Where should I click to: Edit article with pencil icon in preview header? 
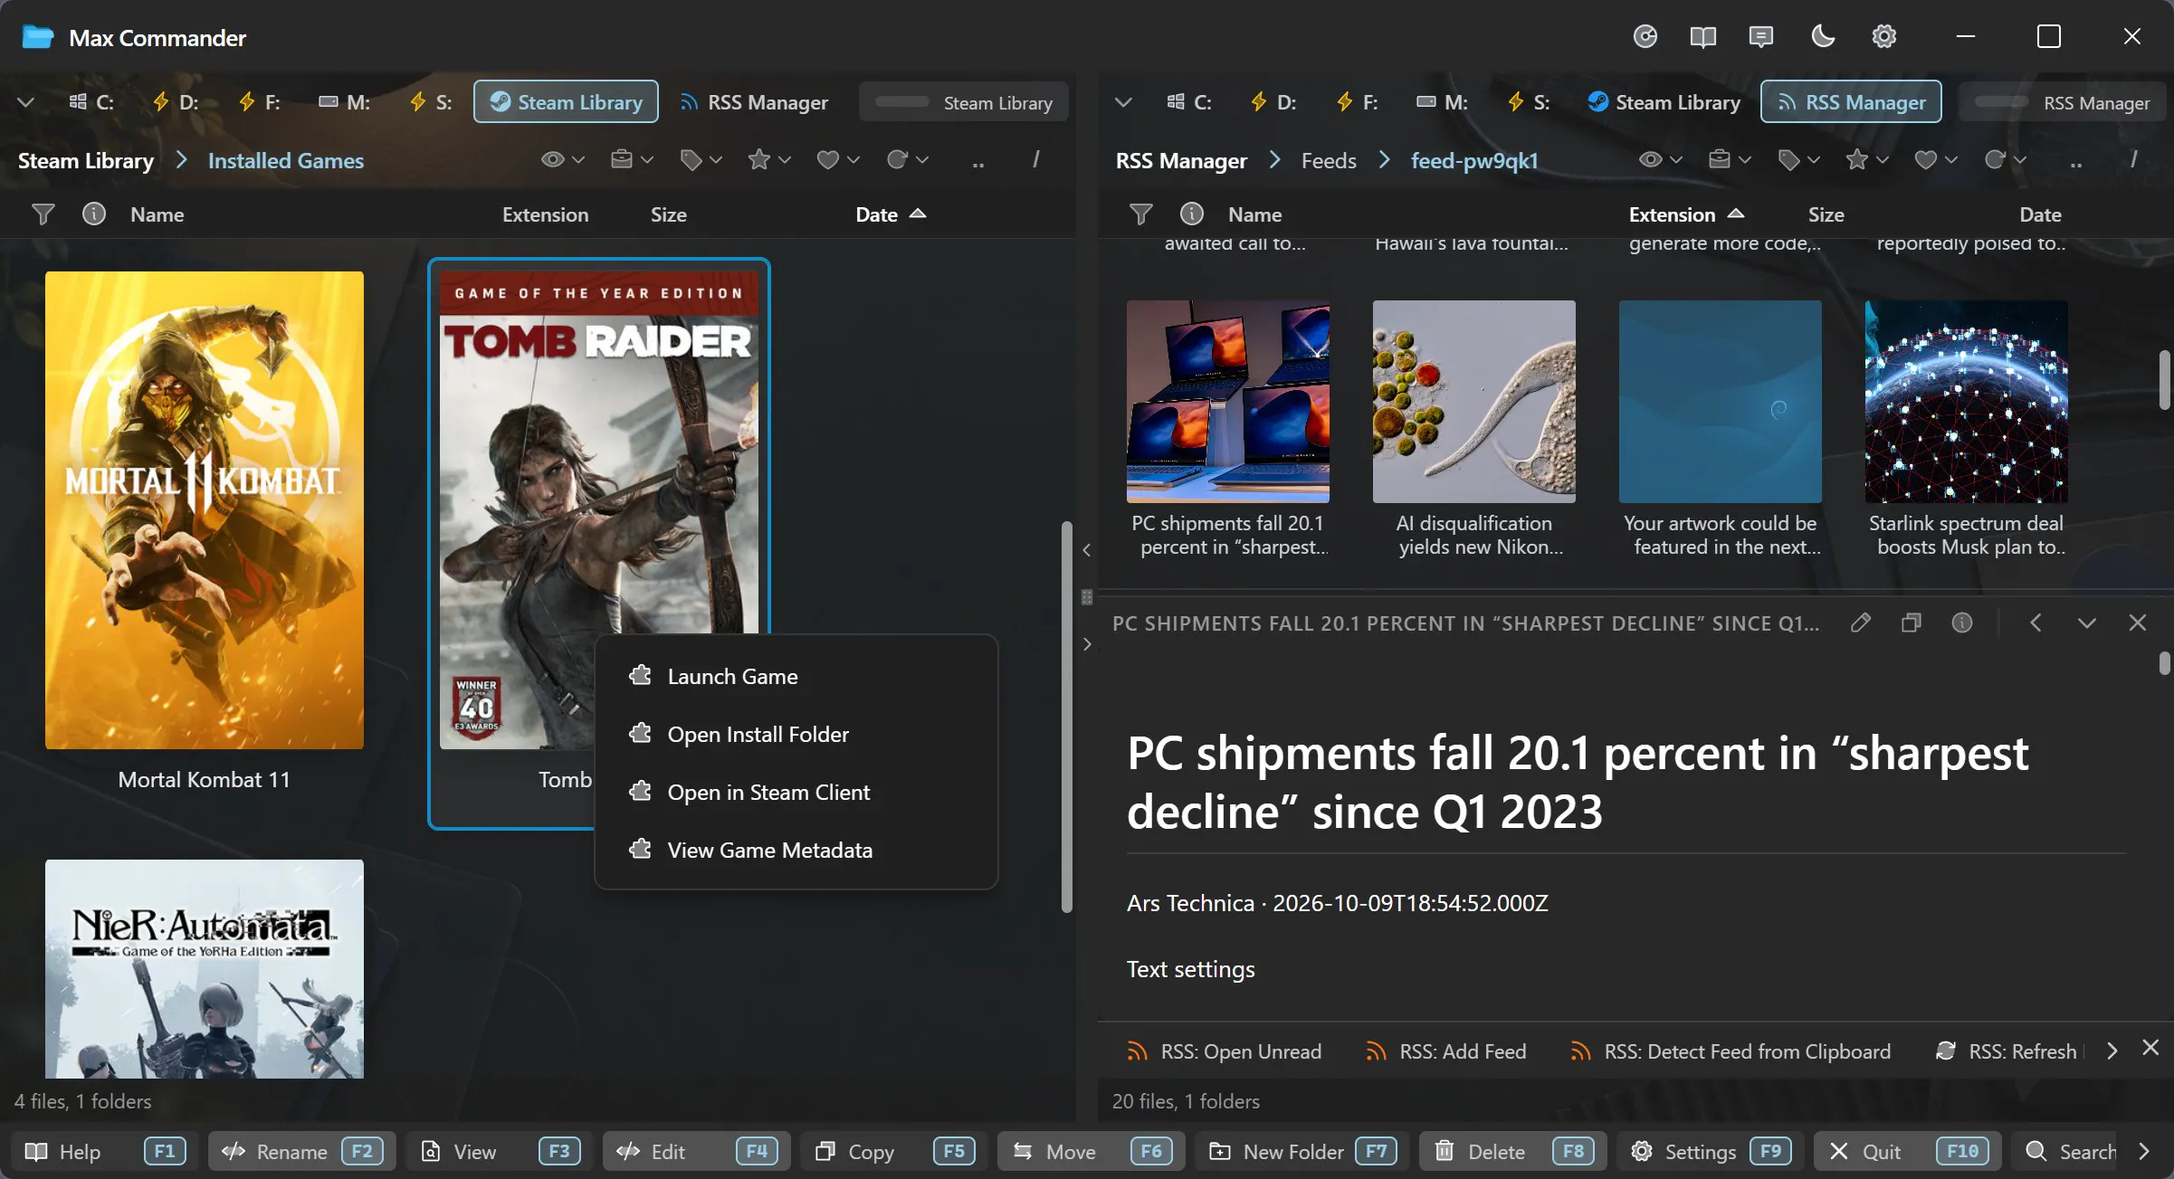click(x=1861, y=623)
